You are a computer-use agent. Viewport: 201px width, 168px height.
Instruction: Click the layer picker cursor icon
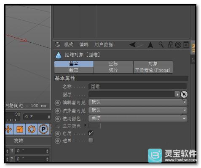tap(184, 94)
